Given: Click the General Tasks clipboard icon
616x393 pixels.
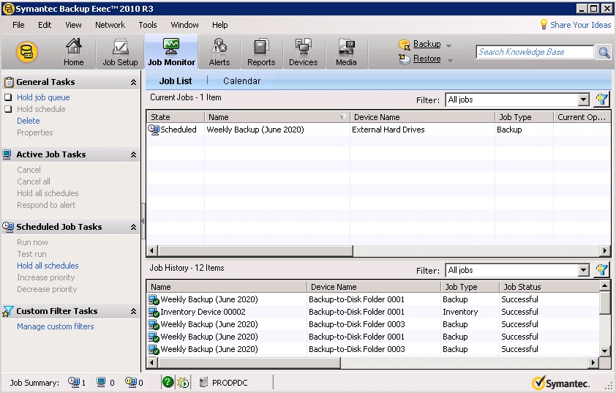Looking at the screenshot, I should [9, 82].
